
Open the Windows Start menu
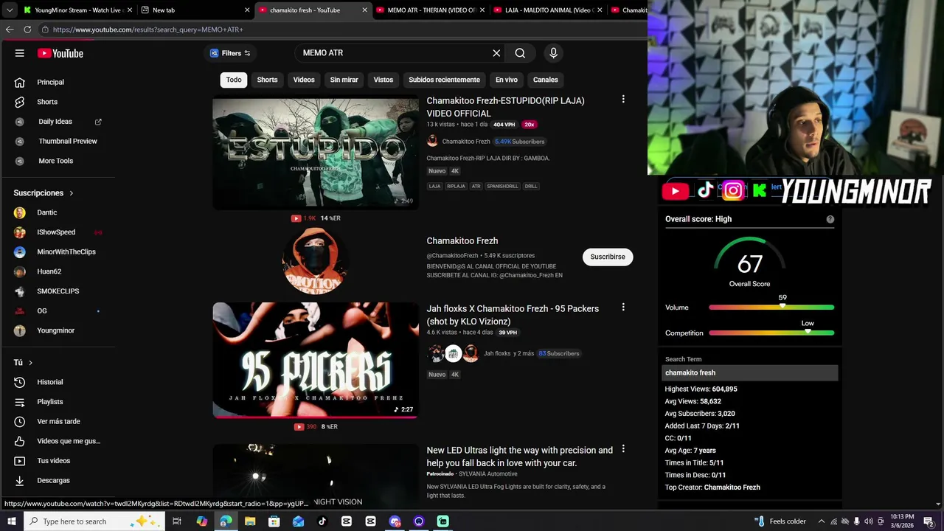11,521
